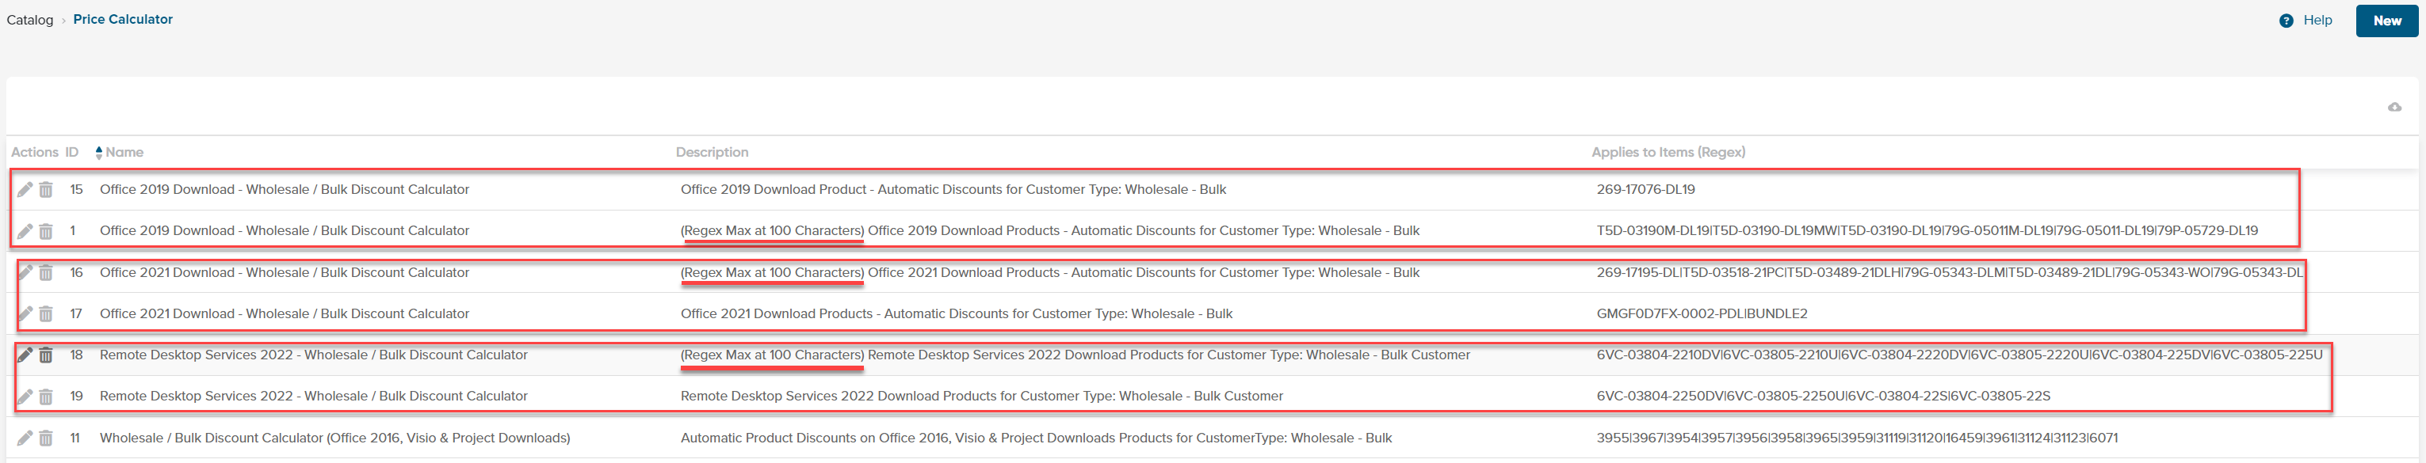Open Price Calculator breadcrumb link

click(x=122, y=20)
